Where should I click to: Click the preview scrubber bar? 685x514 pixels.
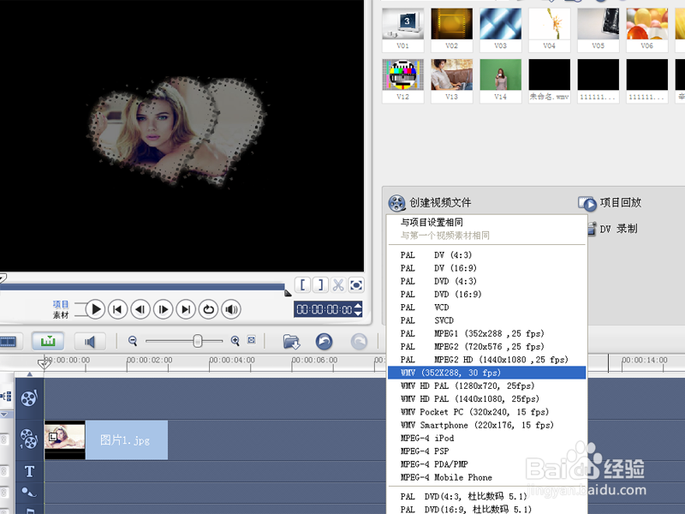tap(142, 287)
